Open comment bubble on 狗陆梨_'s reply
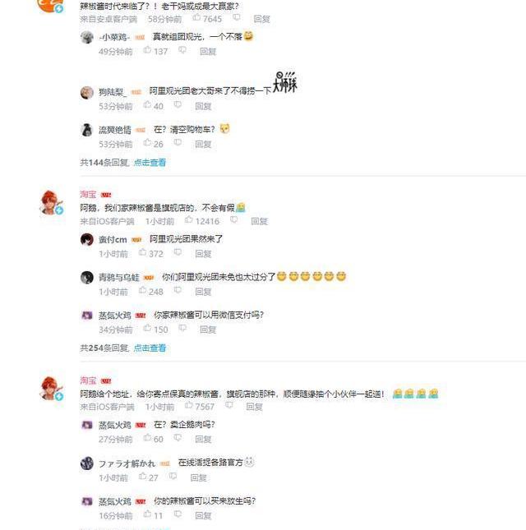 tap(178, 105)
